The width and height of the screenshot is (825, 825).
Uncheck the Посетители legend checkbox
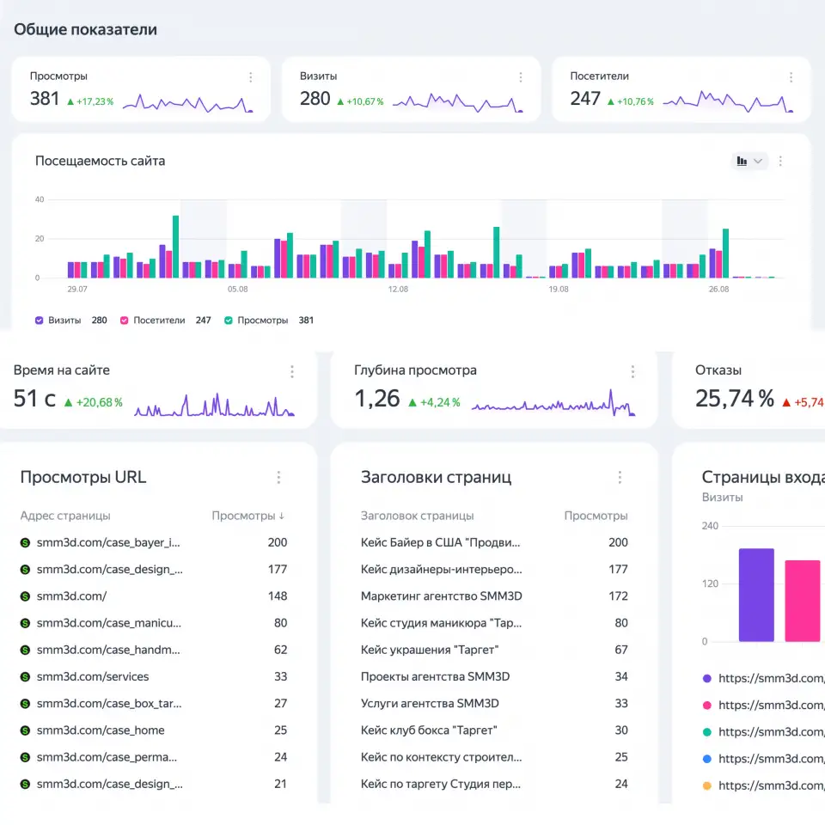tap(124, 321)
